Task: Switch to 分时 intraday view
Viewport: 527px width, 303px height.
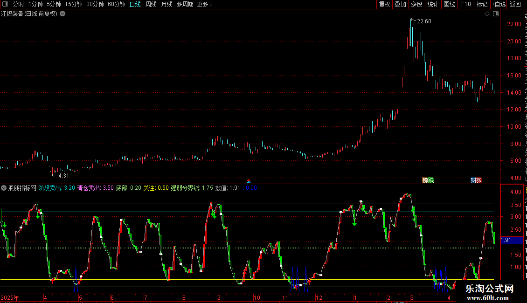Action: pyautogui.click(x=19, y=4)
